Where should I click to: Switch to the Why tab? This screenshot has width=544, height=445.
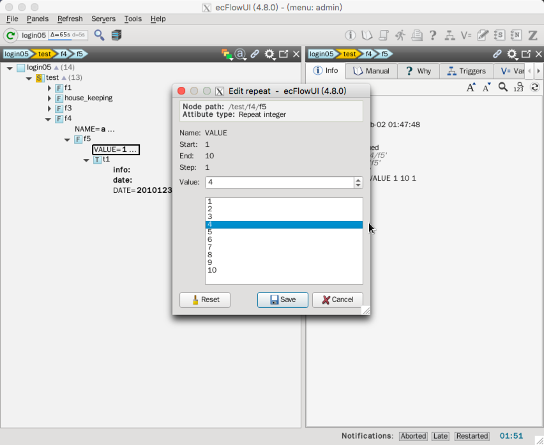418,71
